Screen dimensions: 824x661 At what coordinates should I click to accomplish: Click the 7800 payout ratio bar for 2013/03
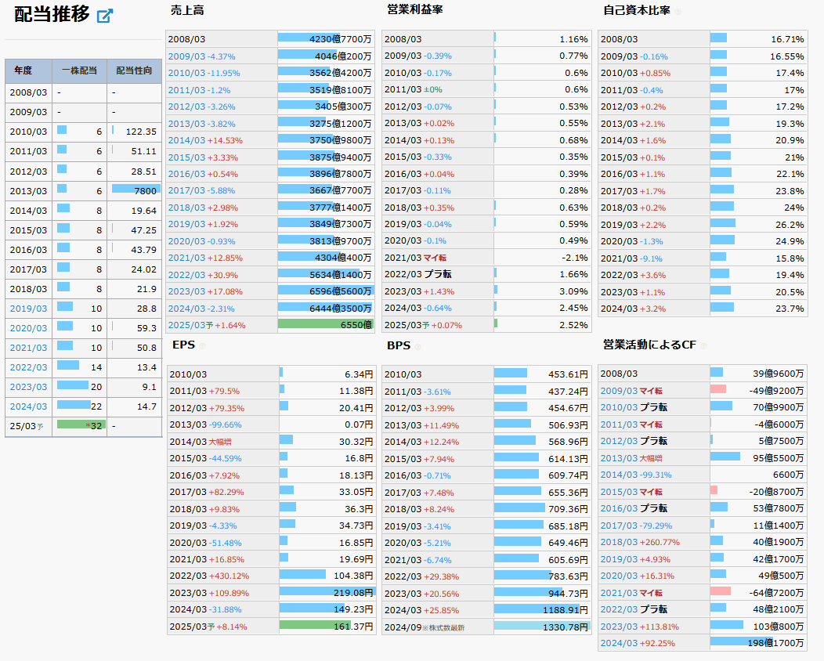tap(136, 189)
